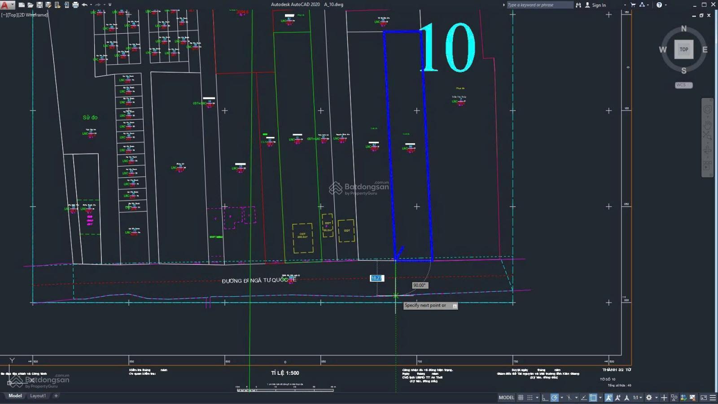Toggle the drawing grid display
The height and width of the screenshot is (404, 718).
click(521, 398)
